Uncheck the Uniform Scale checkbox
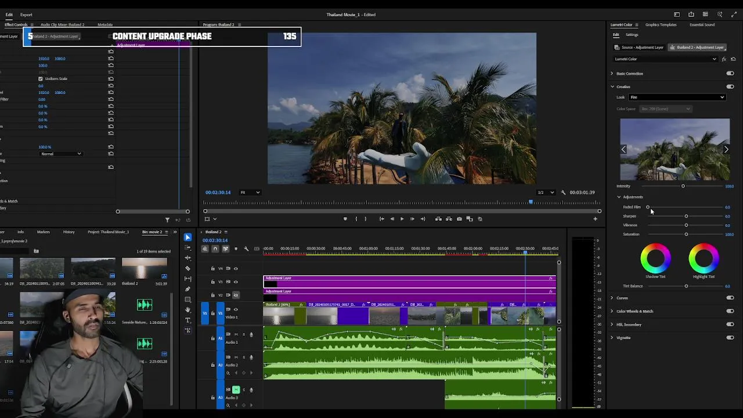Screen dimensions: 743x418 coord(41,79)
